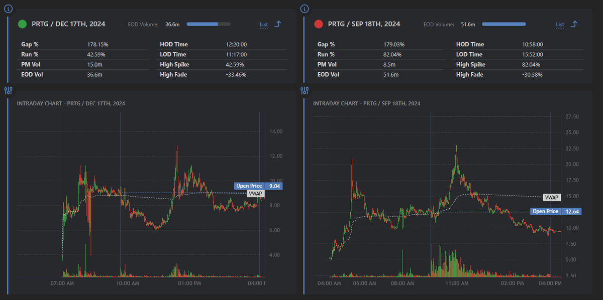603x300 pixels.
Task: Click Gap % value 179.03%
Action: pyautogui.click(x=394, y=45)
